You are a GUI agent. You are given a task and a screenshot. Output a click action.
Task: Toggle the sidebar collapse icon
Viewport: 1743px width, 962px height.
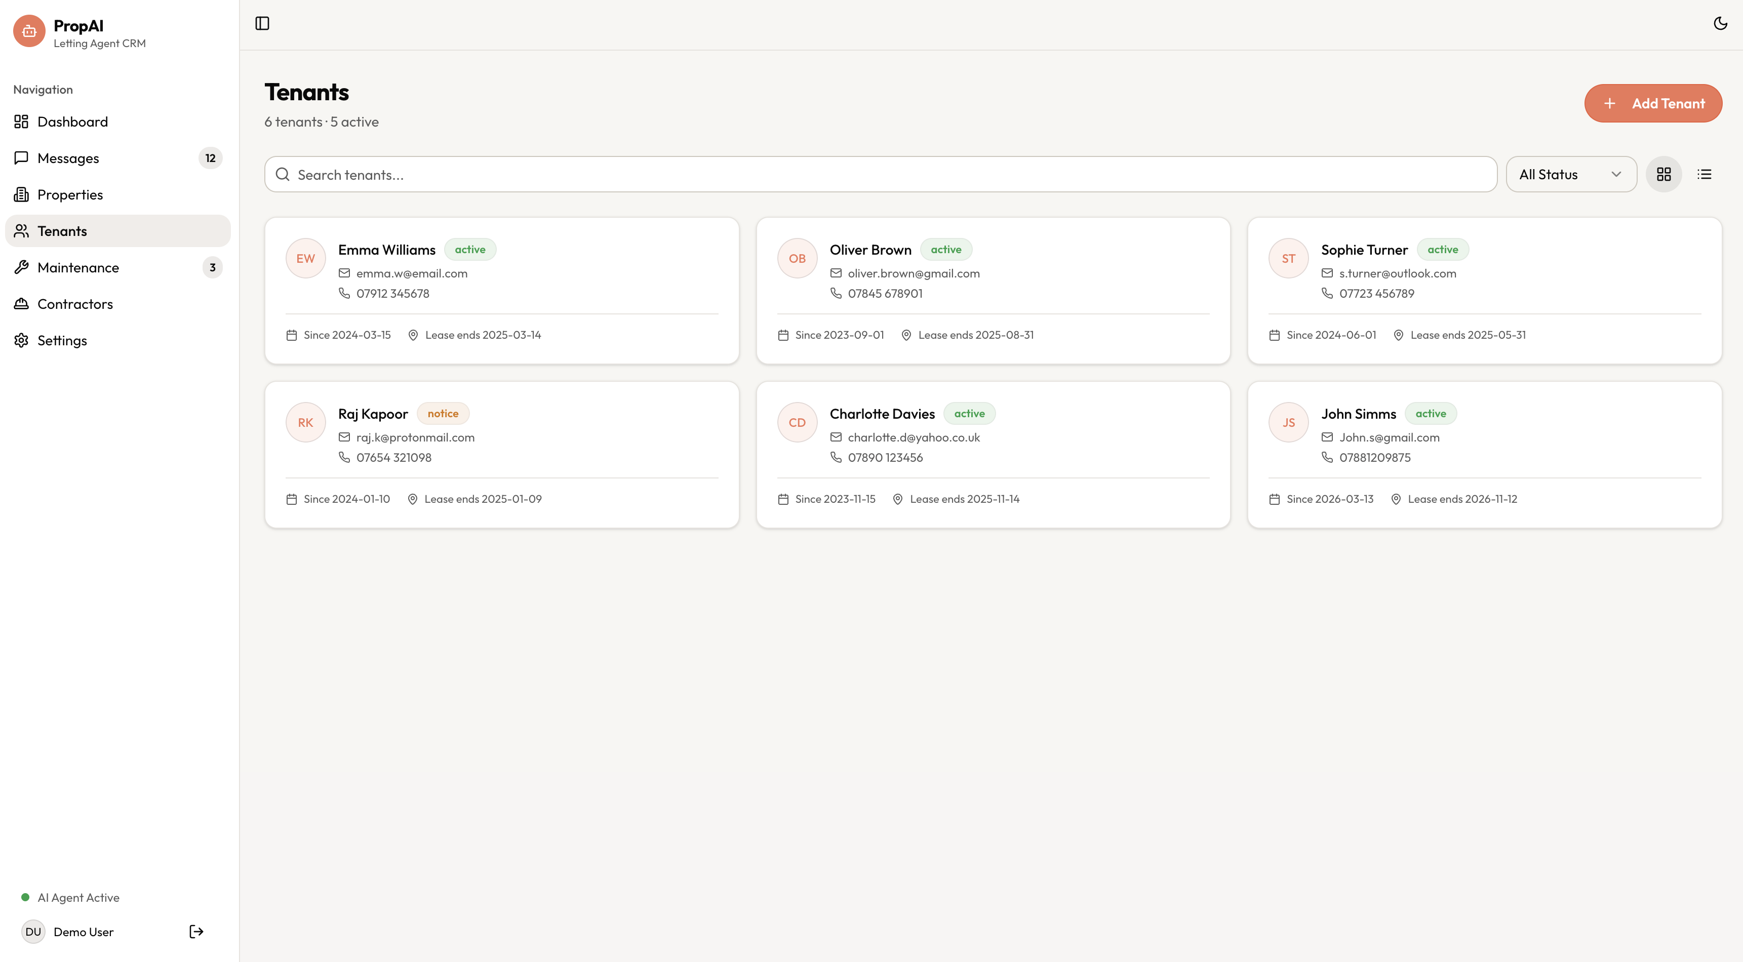[262, 24]
